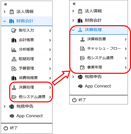
Task: Click the 終了 power icon in right menu
Action: (74, 100)
